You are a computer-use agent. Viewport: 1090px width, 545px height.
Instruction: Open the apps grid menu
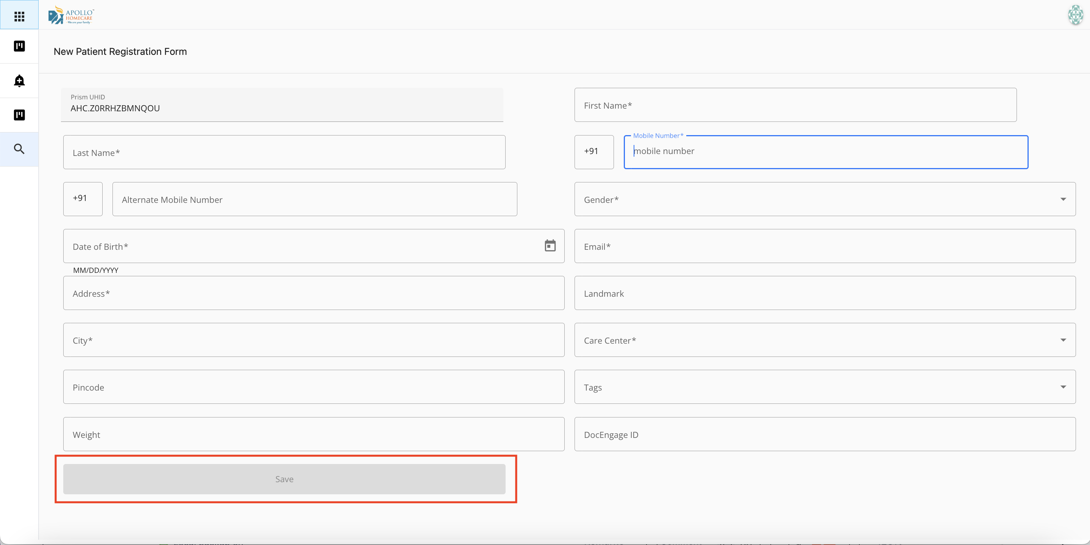pos(19,16)
